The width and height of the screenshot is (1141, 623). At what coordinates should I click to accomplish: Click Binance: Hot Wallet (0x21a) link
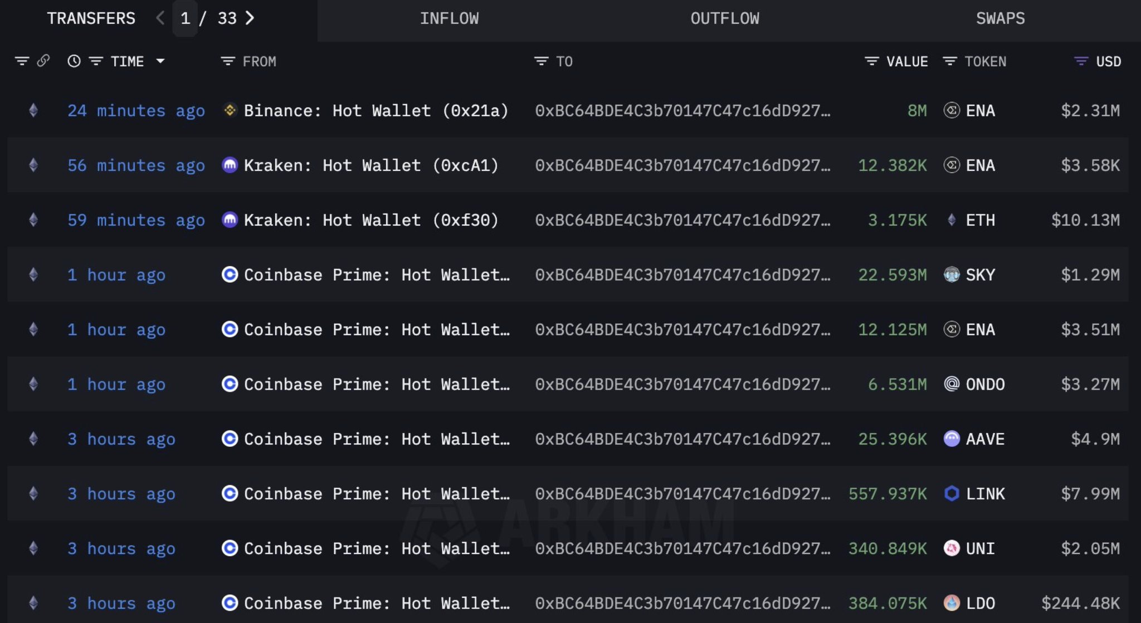(x=376, y=111)
